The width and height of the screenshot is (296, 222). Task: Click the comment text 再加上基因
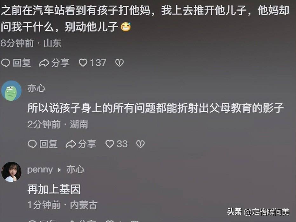coord(54,189)
